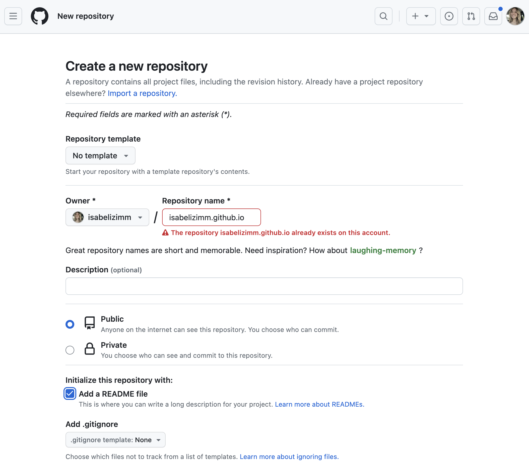Click the plus create-new icon
The width and height of the screenshot is (529, 464).
click(x=416, y=16)
